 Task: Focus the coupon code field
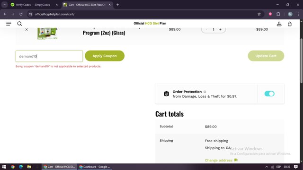pyautogui.click(x=49, y=56)
